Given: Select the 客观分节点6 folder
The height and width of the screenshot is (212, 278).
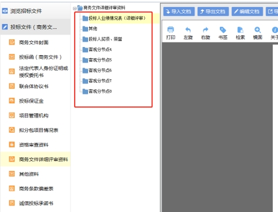Looking at the screenshot, I should [97, 70].
